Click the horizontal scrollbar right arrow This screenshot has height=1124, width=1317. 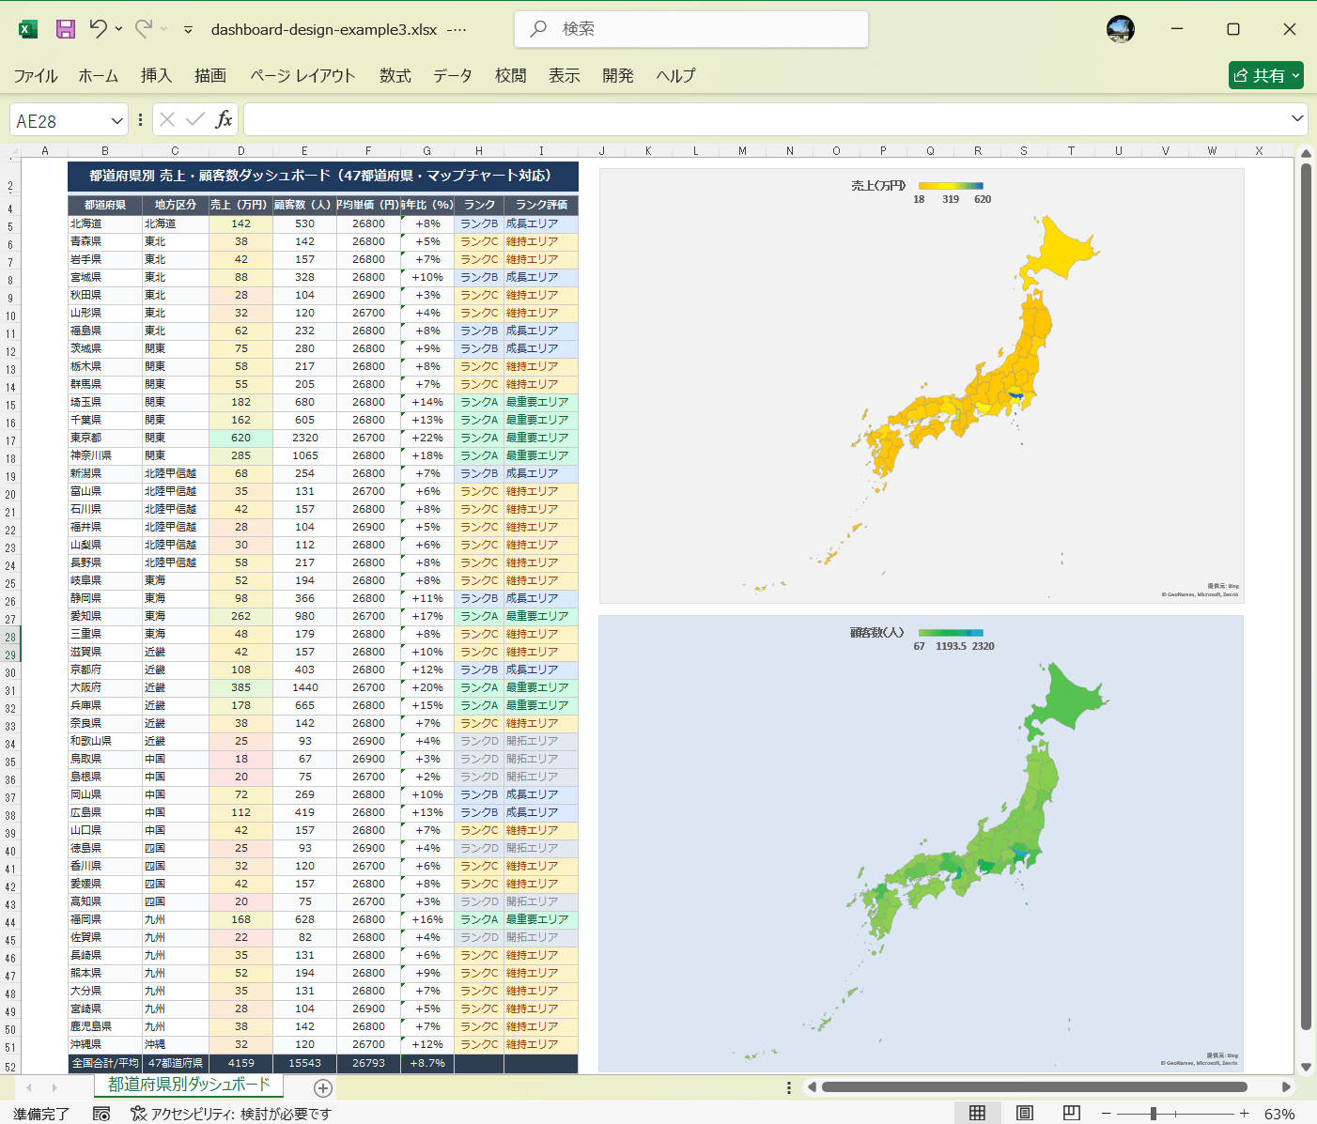pos(1286,1087)
